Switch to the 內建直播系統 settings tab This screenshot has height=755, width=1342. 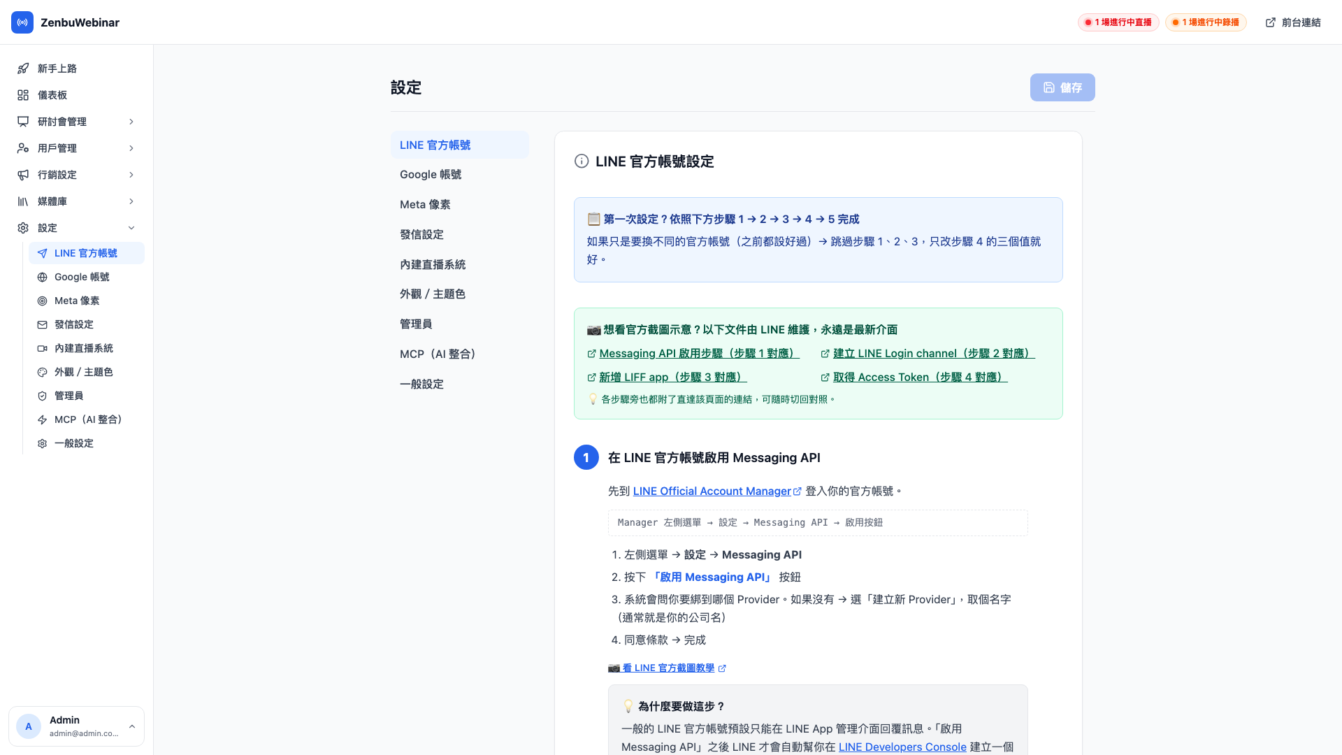point(460,265)
